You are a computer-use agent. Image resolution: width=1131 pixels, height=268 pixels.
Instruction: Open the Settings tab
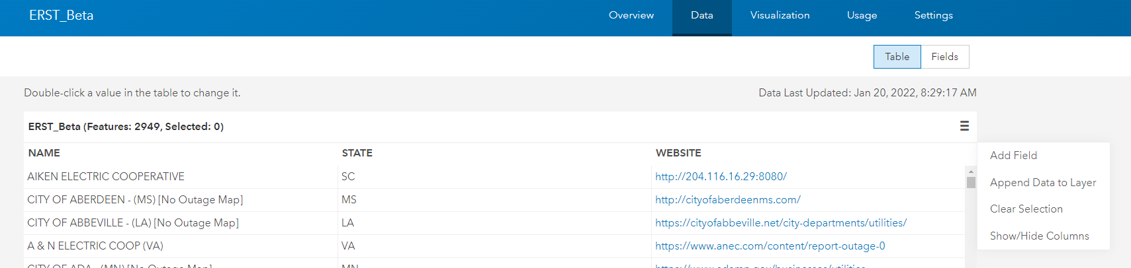(x=934, y=15)
